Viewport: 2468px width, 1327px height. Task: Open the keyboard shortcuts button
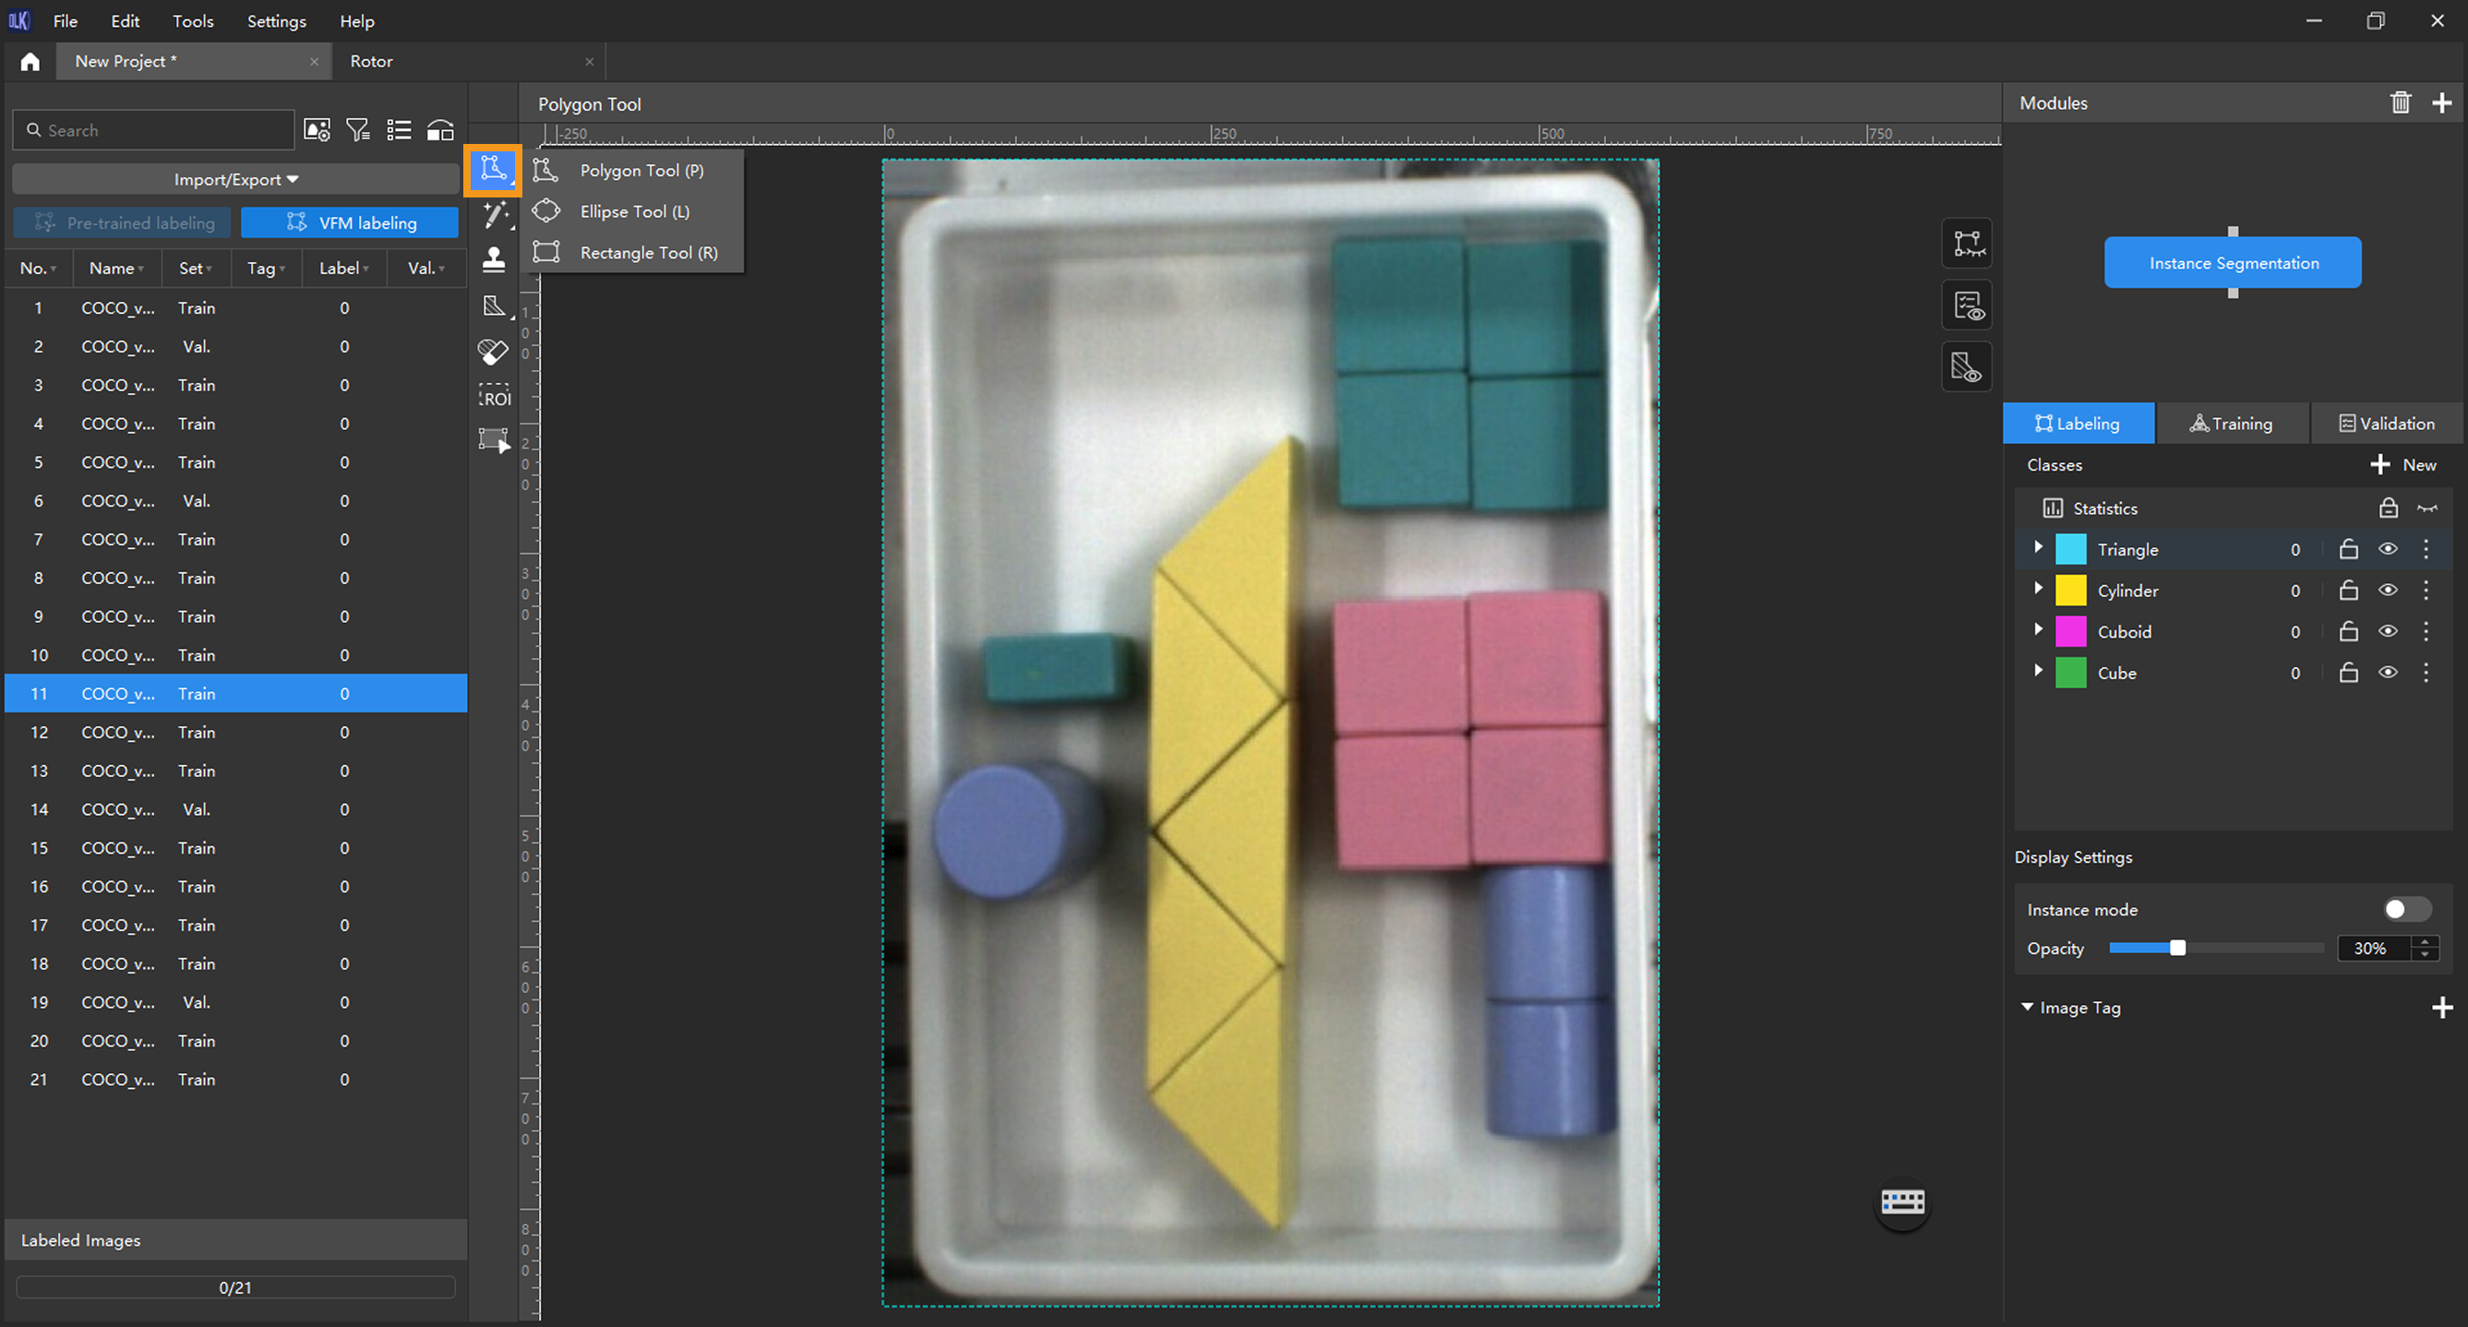coord(1902,1201)
